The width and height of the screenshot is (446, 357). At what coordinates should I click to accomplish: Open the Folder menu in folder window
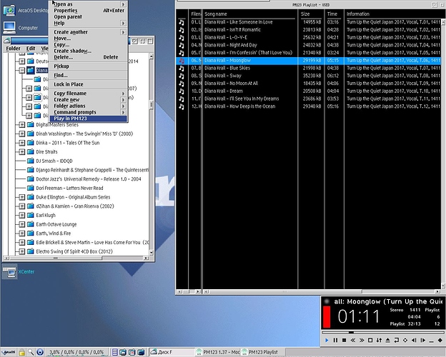(13, 49)
